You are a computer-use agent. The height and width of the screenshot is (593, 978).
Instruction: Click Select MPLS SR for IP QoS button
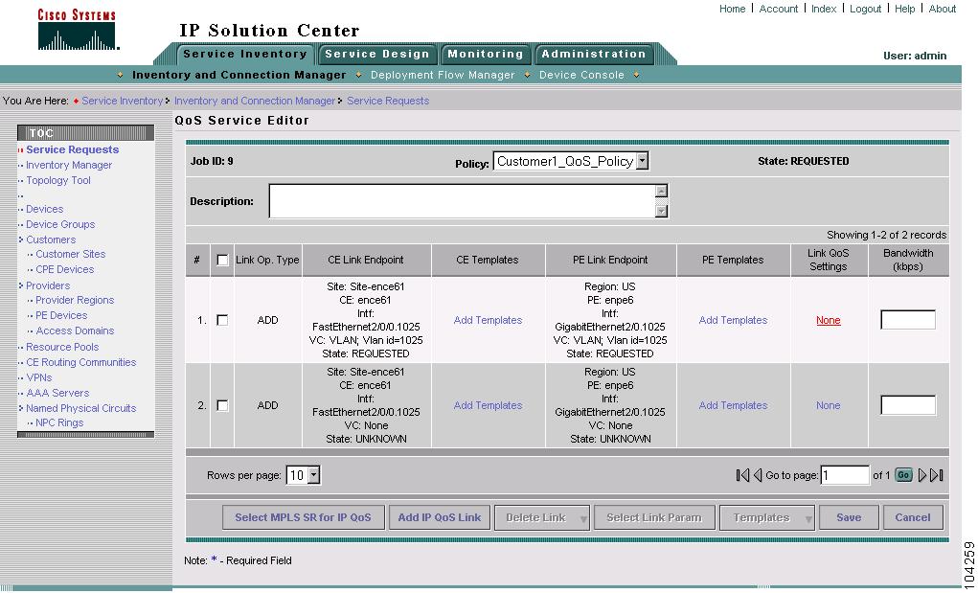pos(303,517)
